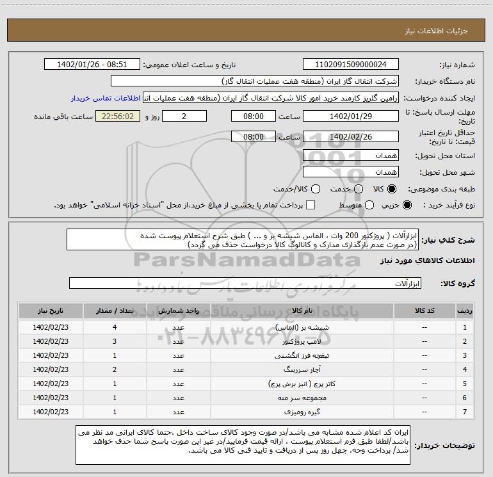This screenshot has height=477, width=493.
Task: Click the شماره نیاز field 1102091509000024
Action: pos(351,65)
